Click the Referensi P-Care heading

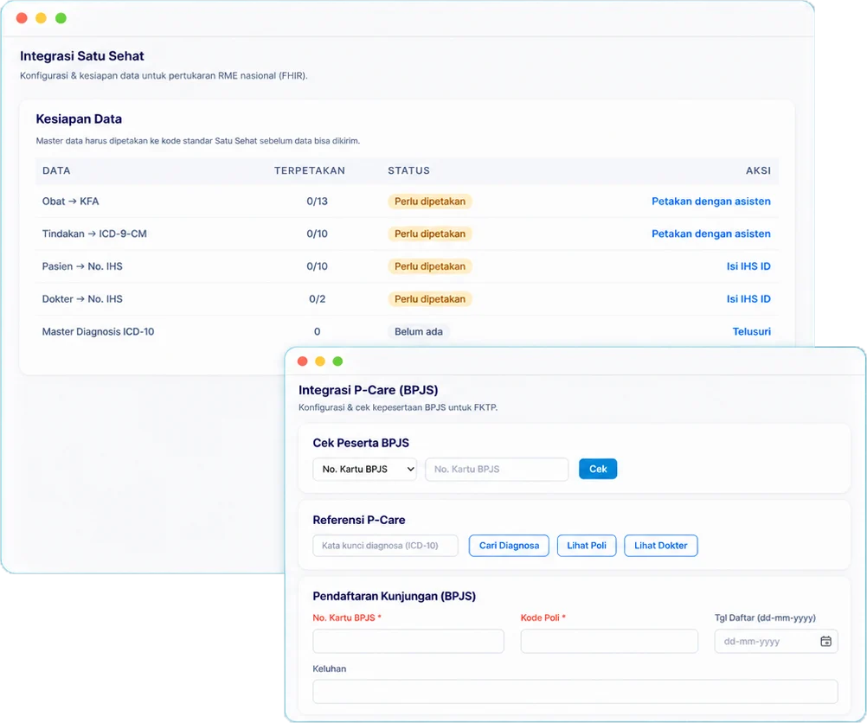point(359,520)
